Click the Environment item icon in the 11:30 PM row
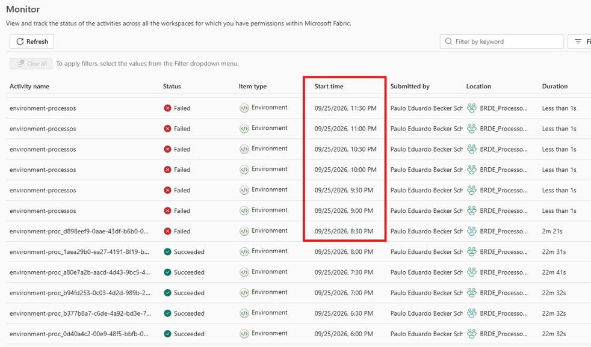The width and height of the screenshot is (591, 347). [x=244, y=108]
